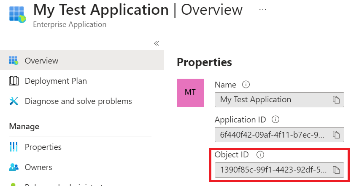Select Overview in the sidebar
This screenshot has width=351, height=186.
point(41,61)
